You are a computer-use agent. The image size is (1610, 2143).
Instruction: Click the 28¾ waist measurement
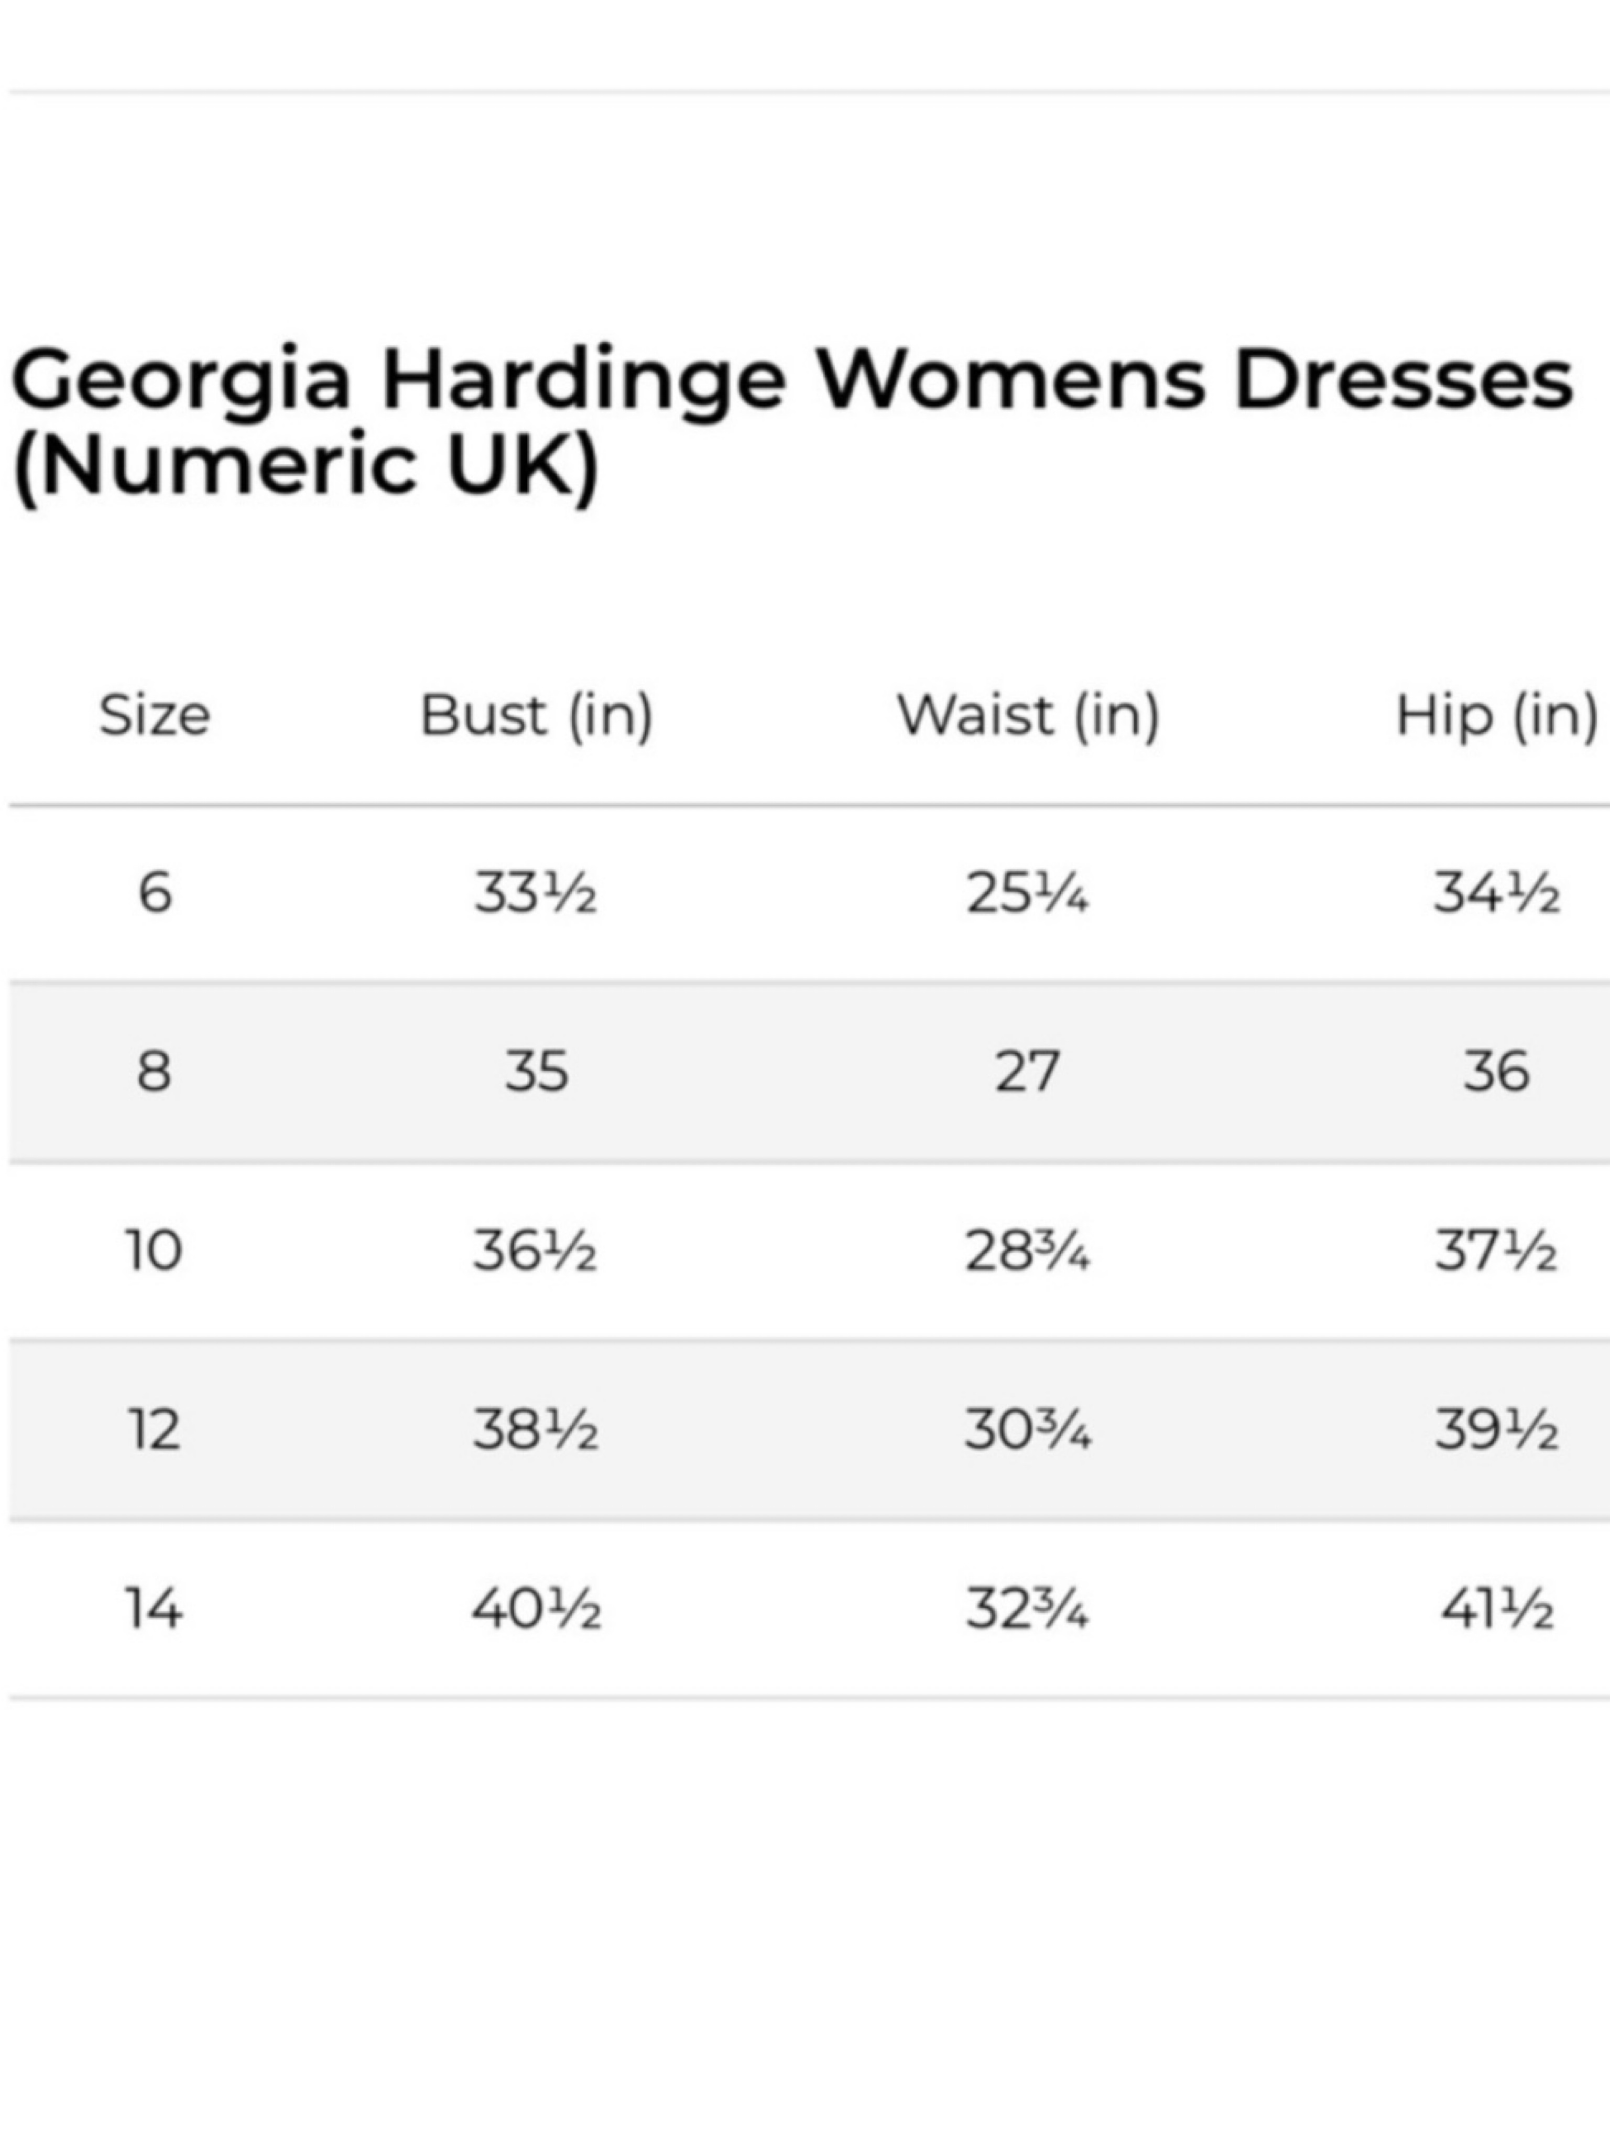(1027, 1250)
